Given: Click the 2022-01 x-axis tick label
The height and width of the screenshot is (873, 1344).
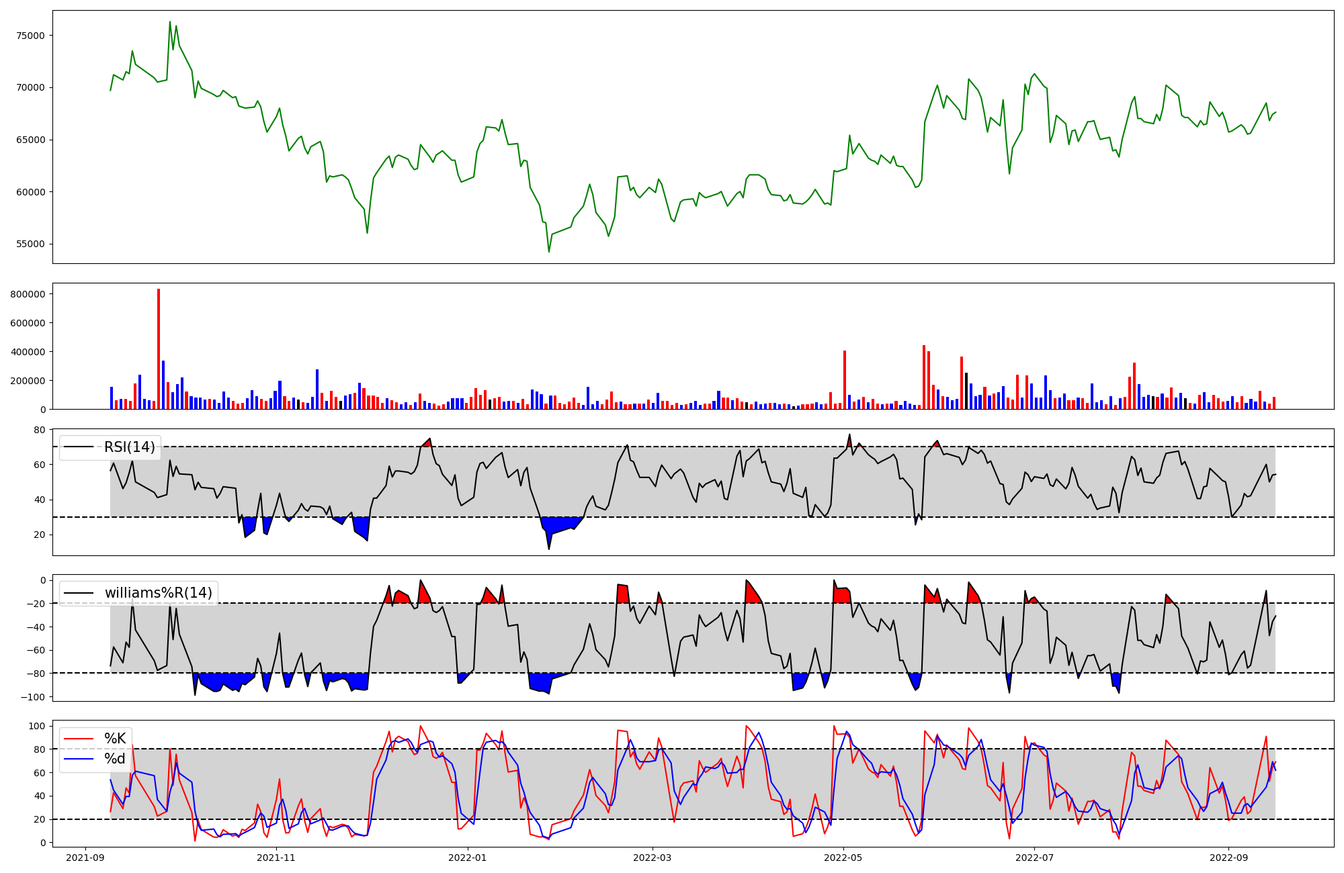Looking at the screenshot, I should (x=467, y=858).
